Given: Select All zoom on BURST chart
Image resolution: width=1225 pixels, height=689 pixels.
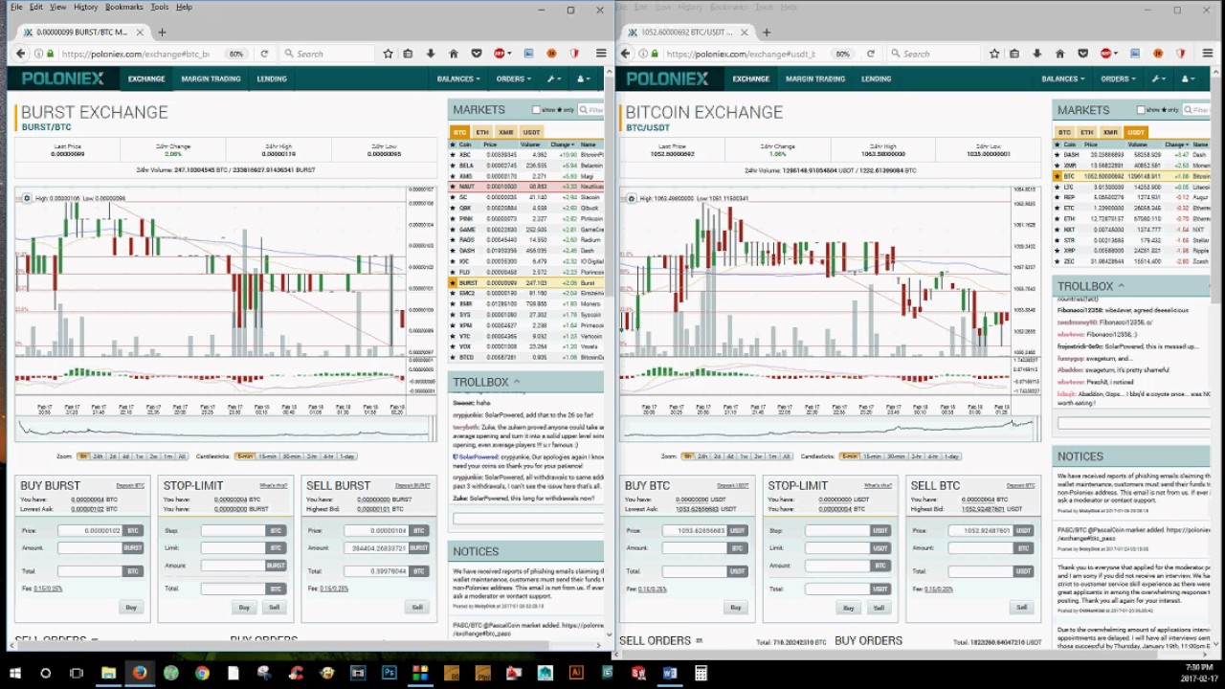Looking at the screenshot, I should (x=183, y=456).
